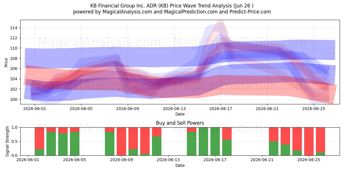Viewport: 344px width, 172px height.
Task: Click the 112 tick on the price axis
Action: pos(13,38)
